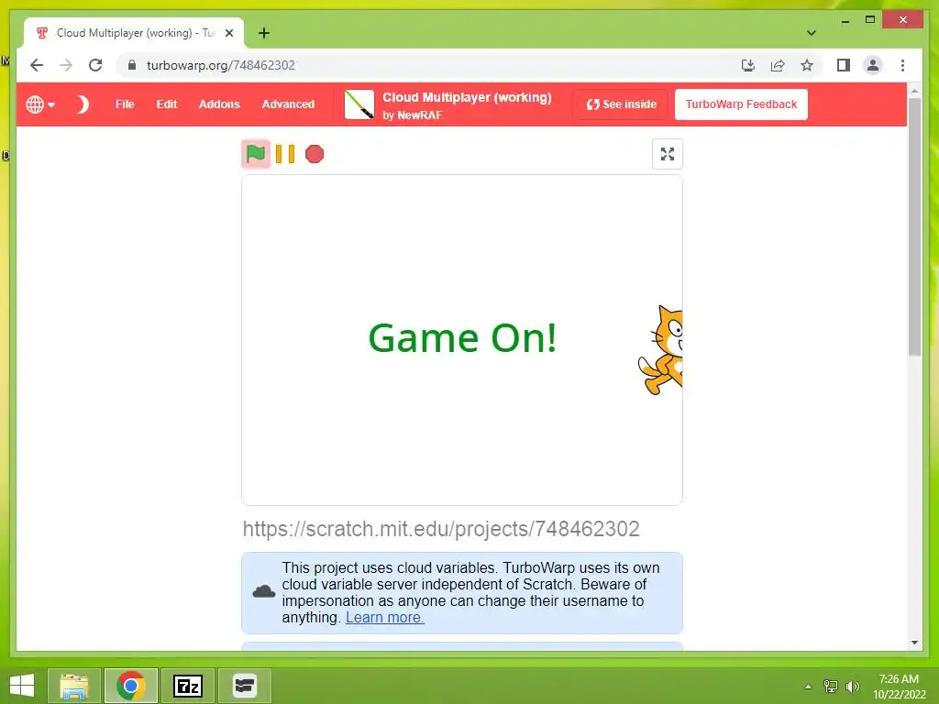This screenshot has height=704, width=939.
Task: Open the volume tray icon
Action: click(853, 686)
